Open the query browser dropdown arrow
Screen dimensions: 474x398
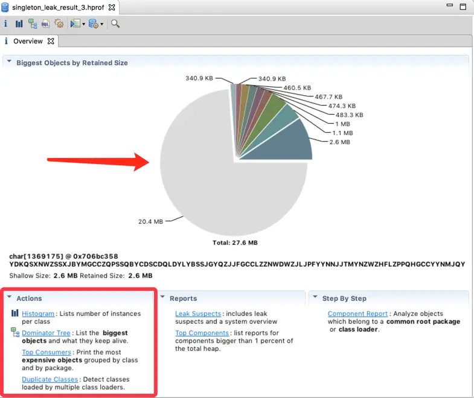[102, 24]
